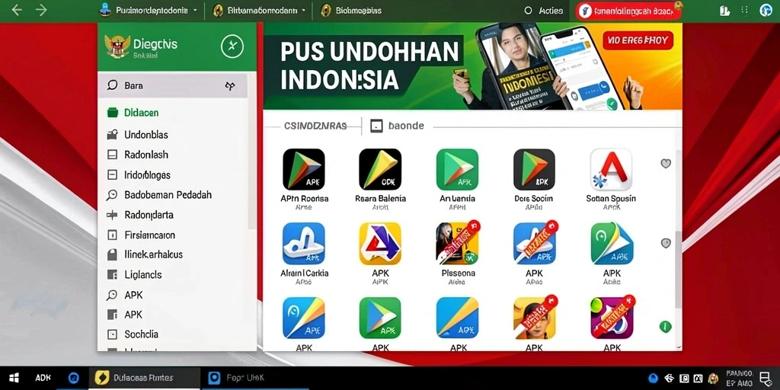Open the Dore Sociim app icon
The height and width of the screenshot is (390, 780).
point(534,170)
